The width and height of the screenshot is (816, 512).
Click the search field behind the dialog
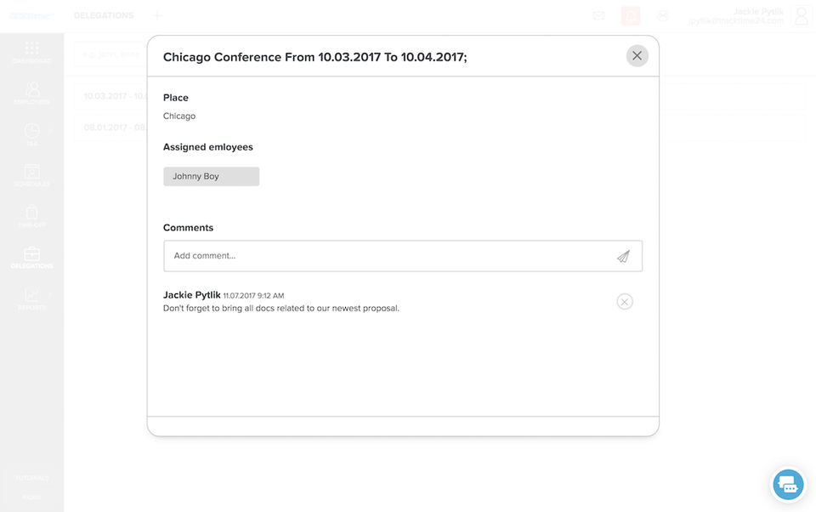[x=110, y=54]
